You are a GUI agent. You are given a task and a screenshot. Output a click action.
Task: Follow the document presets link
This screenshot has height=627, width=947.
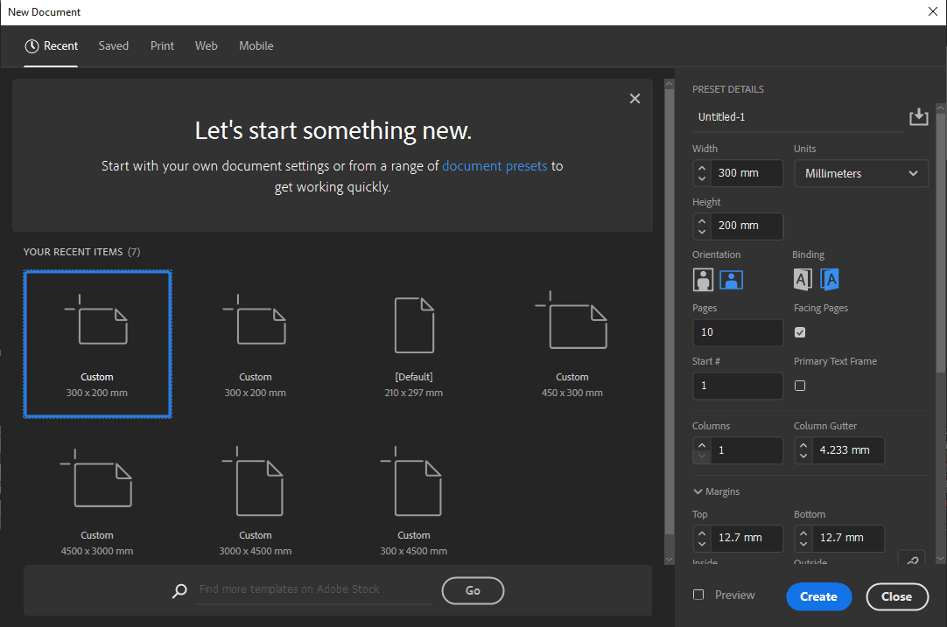pos(495,165)
